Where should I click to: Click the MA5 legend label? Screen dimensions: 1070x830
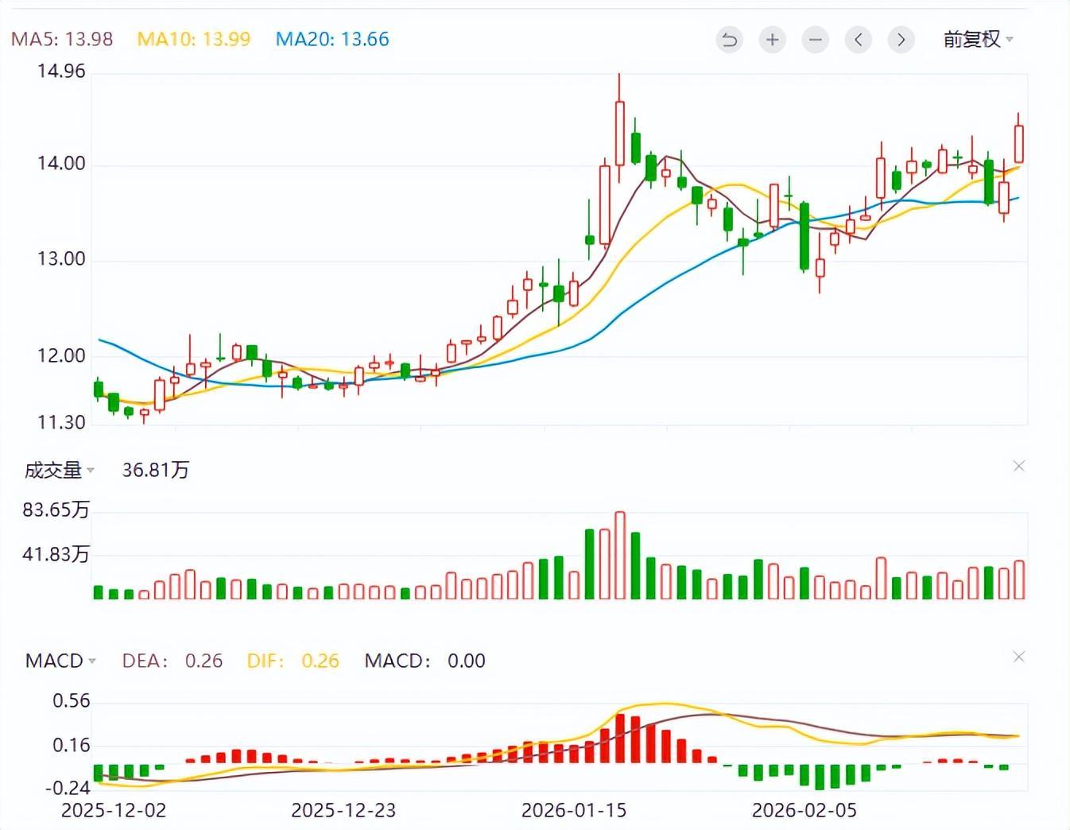[62, 39]
